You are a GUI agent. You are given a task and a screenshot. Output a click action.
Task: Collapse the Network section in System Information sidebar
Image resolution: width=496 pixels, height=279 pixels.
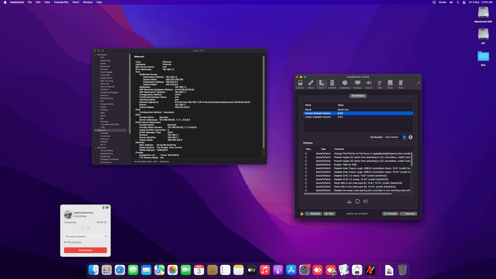[x=96, y=130]
